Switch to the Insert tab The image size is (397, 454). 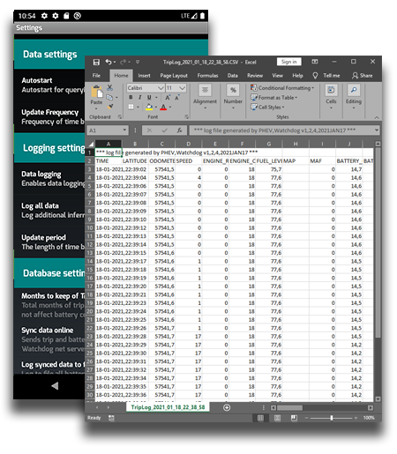(144, 76)
